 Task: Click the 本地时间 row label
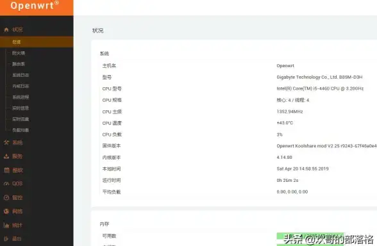(x=112, y=169)
